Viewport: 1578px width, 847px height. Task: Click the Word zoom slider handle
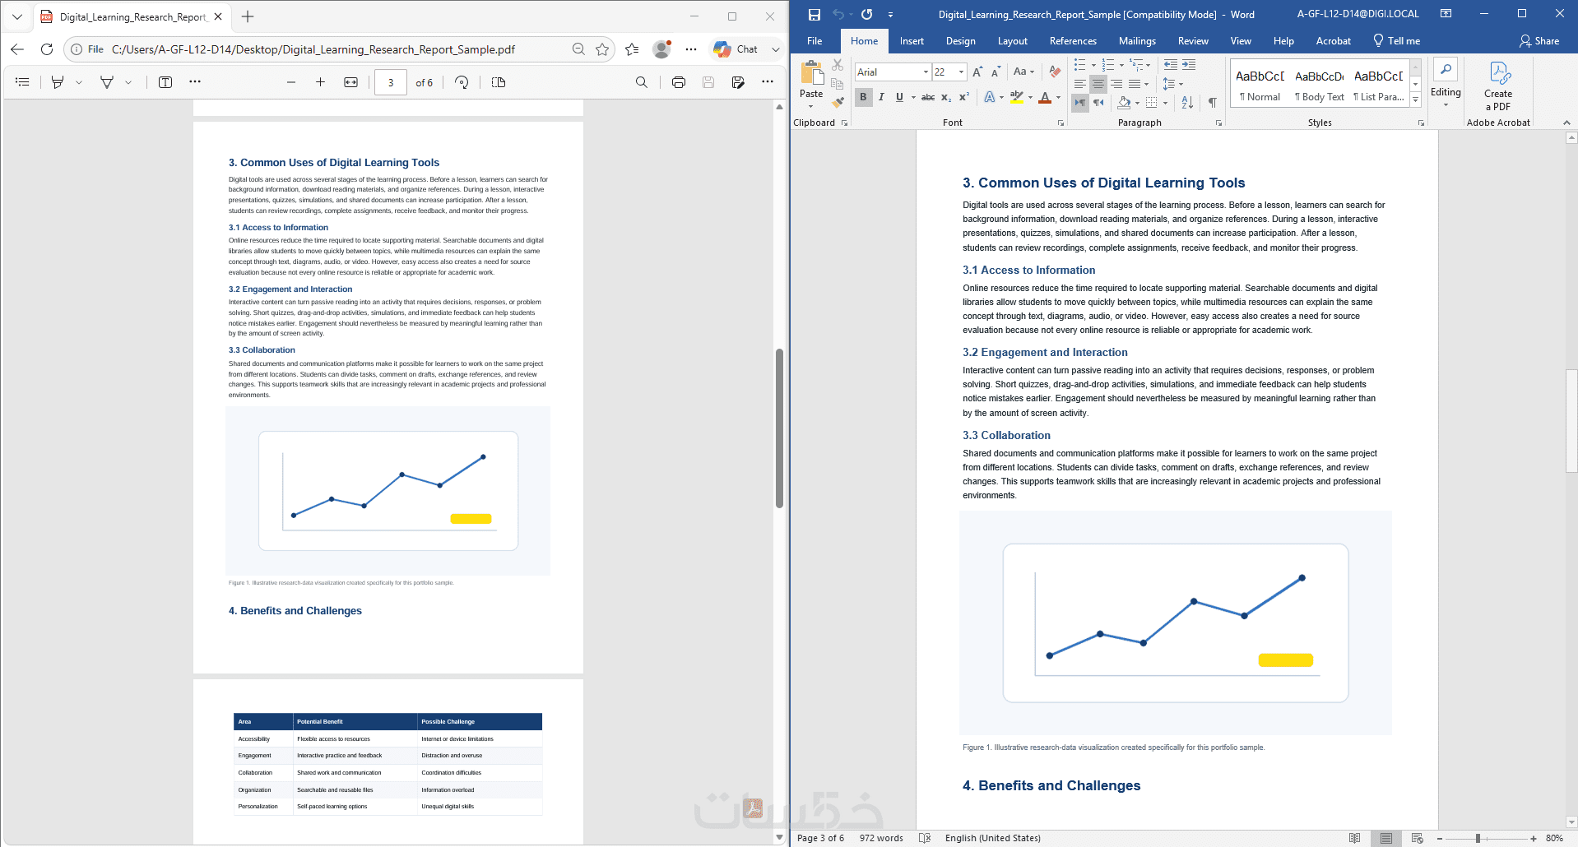tap(1478, 838)
